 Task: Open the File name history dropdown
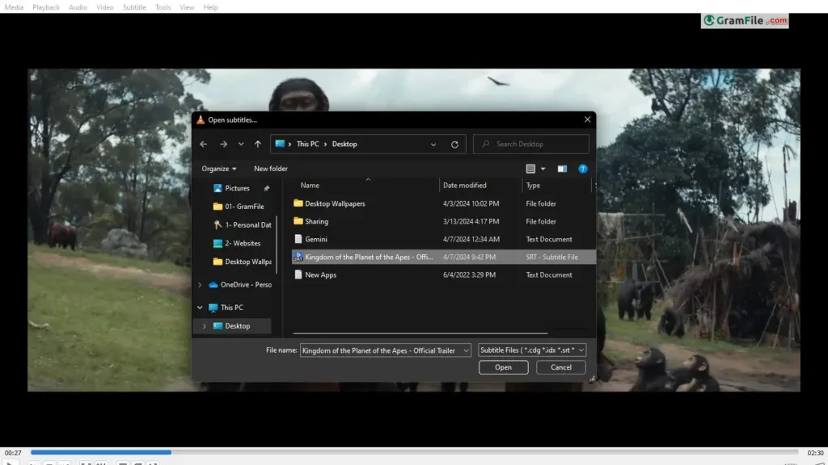pyautogui.click(x=466, y=350)
